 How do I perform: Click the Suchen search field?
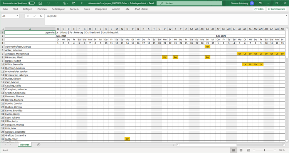point(189,3)
